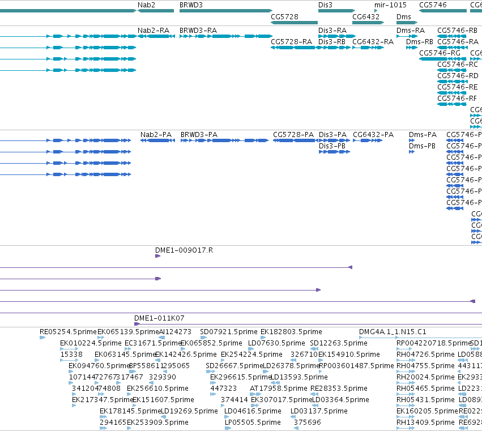Select the CG5728 gene label
The image size is (482, 431).
coord(285,16)
